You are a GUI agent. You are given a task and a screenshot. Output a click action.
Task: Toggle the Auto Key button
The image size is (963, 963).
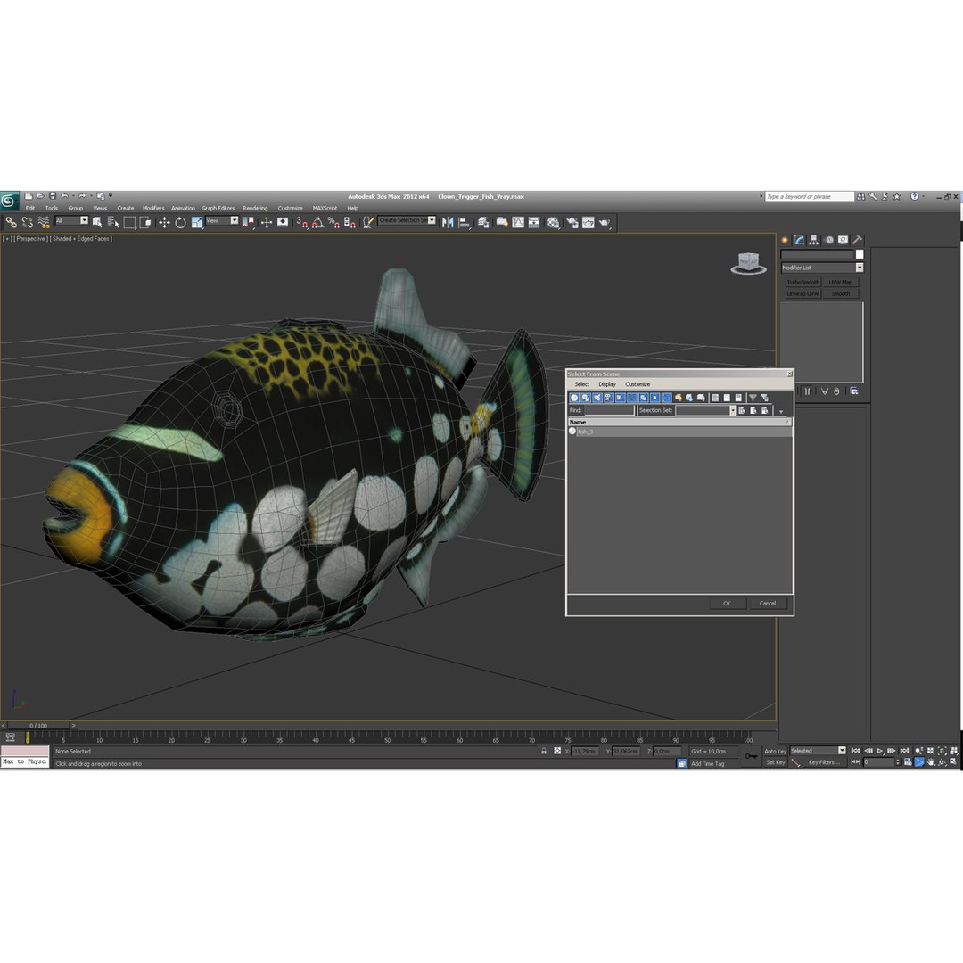775,751
